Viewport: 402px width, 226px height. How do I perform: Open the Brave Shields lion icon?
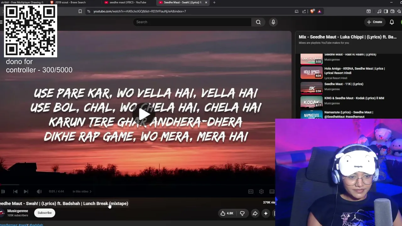[312, 11]
